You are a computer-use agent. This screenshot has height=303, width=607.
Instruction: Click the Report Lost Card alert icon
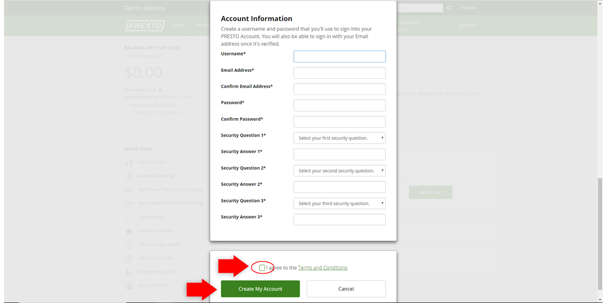(x=129, y=258)
